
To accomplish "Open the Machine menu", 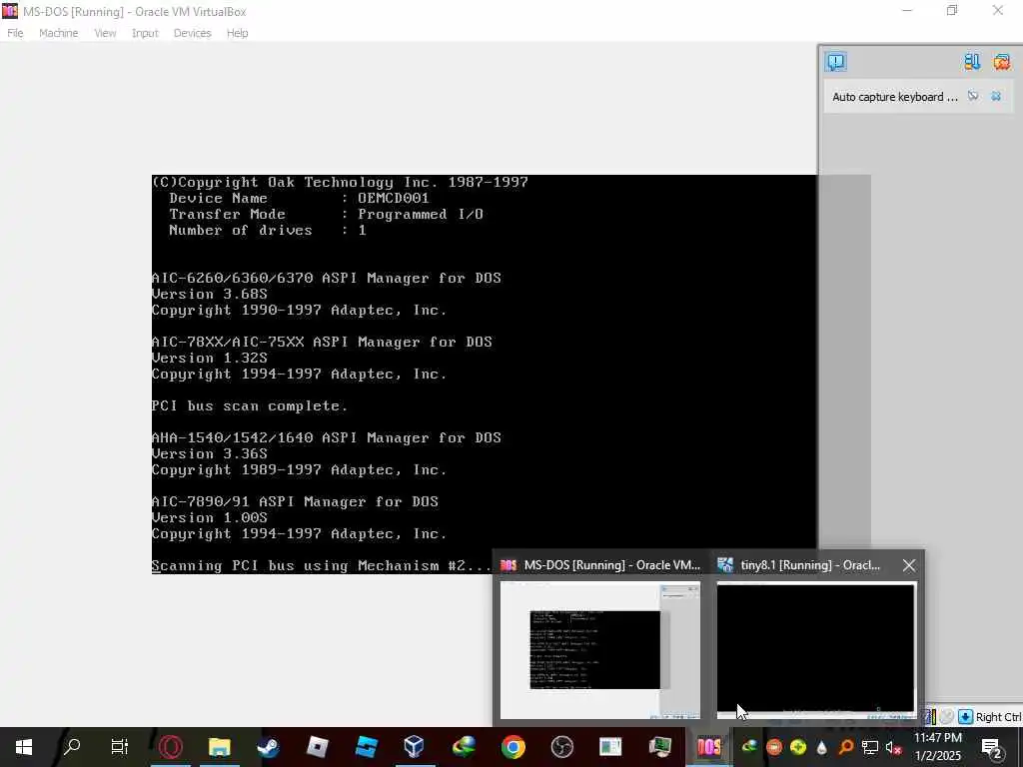I will point(58,33).
